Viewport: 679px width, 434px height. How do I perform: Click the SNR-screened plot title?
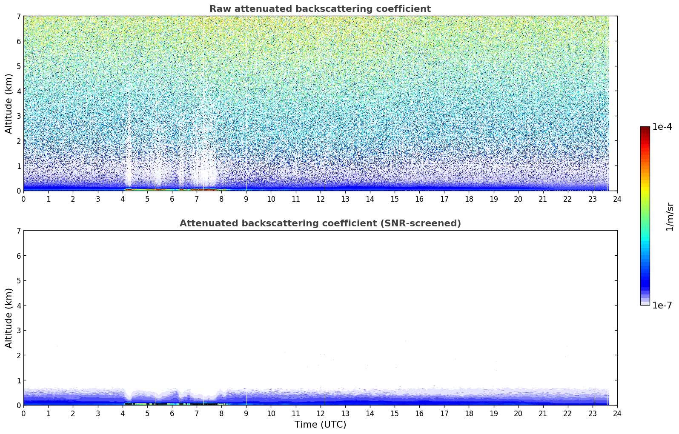[320, 223]
